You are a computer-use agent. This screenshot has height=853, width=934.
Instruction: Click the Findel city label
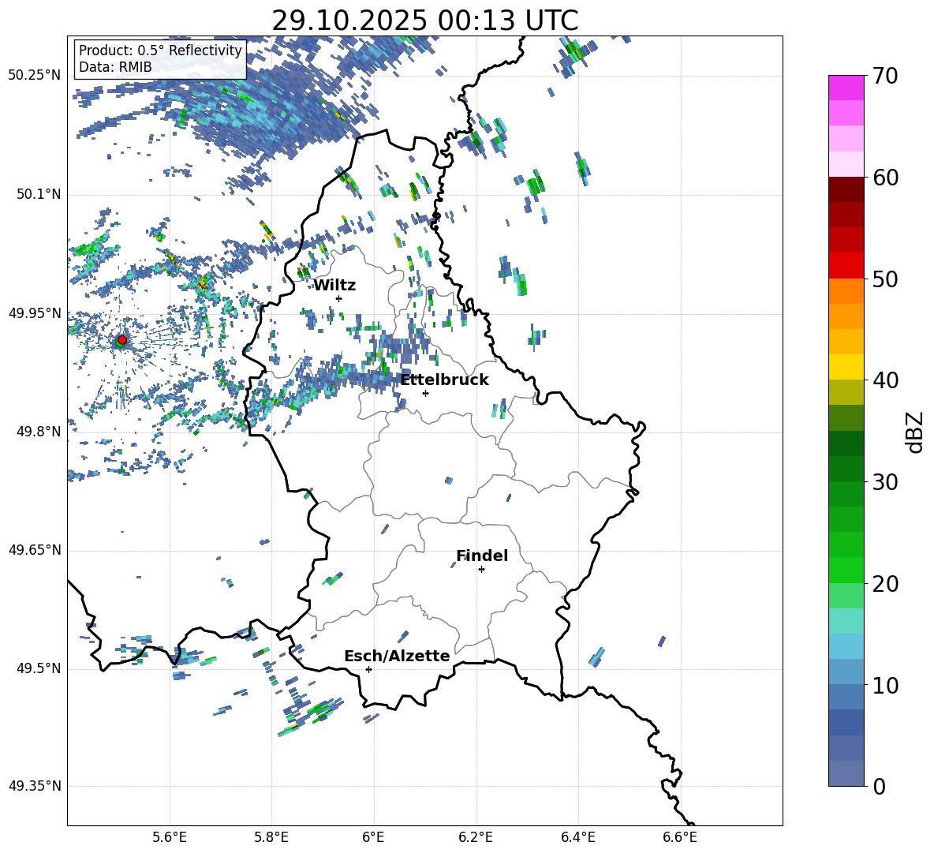pos(482,556)
